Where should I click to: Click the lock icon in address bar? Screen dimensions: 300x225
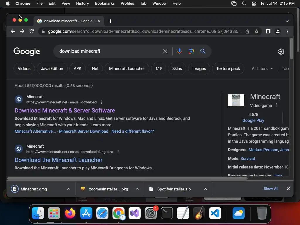coord(43,31)
